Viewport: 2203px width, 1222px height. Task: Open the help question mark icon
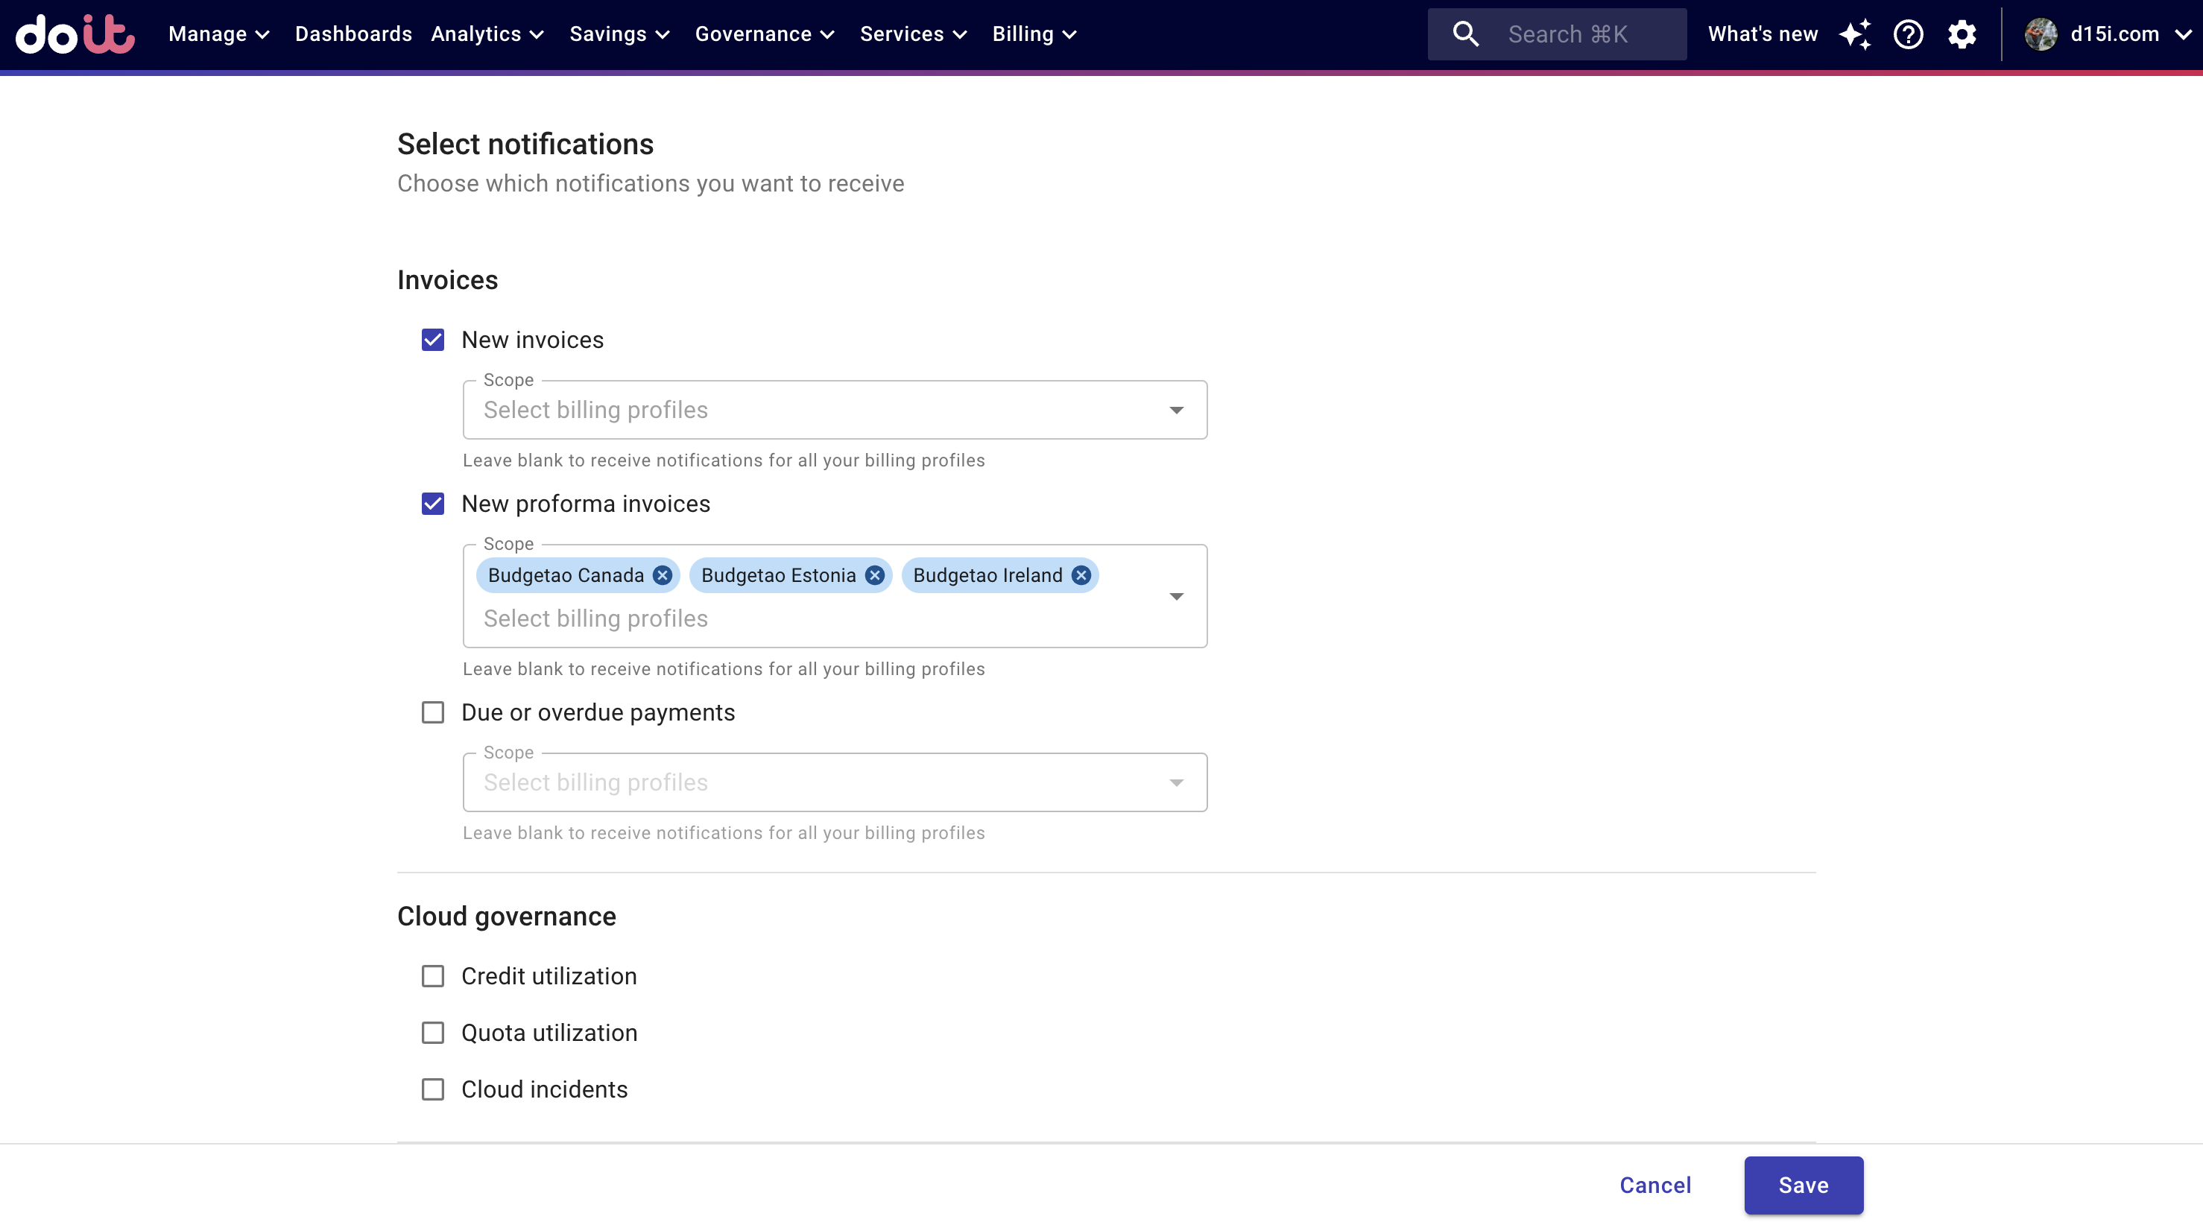(x=1908, y=34)
